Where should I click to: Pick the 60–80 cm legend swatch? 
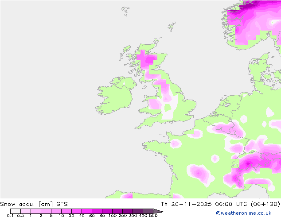tap(97, 211)
